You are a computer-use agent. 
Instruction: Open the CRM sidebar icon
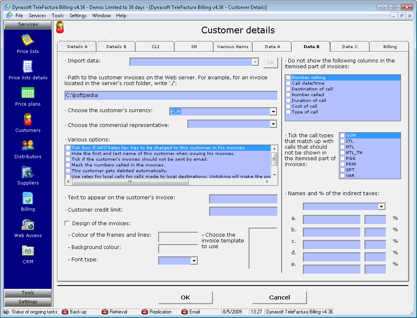28,251
